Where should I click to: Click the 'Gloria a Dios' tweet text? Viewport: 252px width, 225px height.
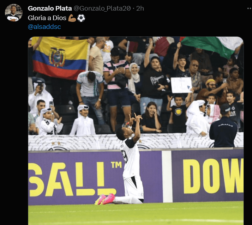click(47, 18)
